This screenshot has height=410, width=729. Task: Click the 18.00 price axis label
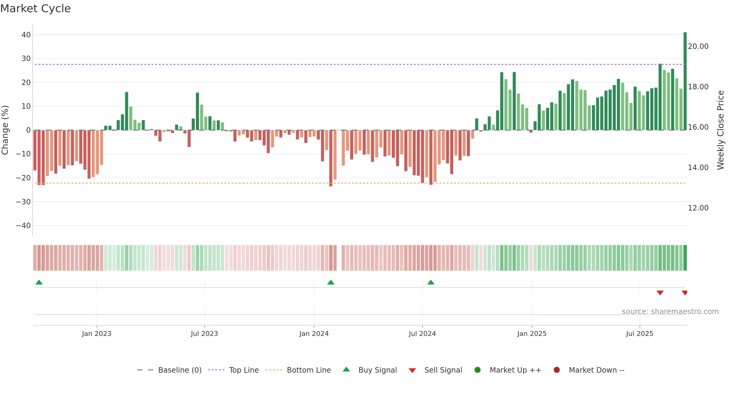[698, 87]
